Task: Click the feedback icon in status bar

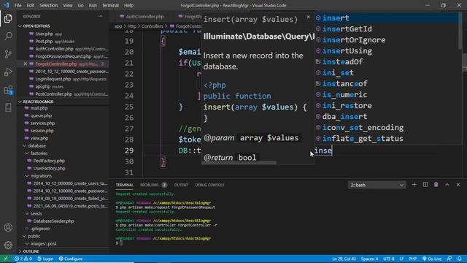Action: [x=449, y=259]
